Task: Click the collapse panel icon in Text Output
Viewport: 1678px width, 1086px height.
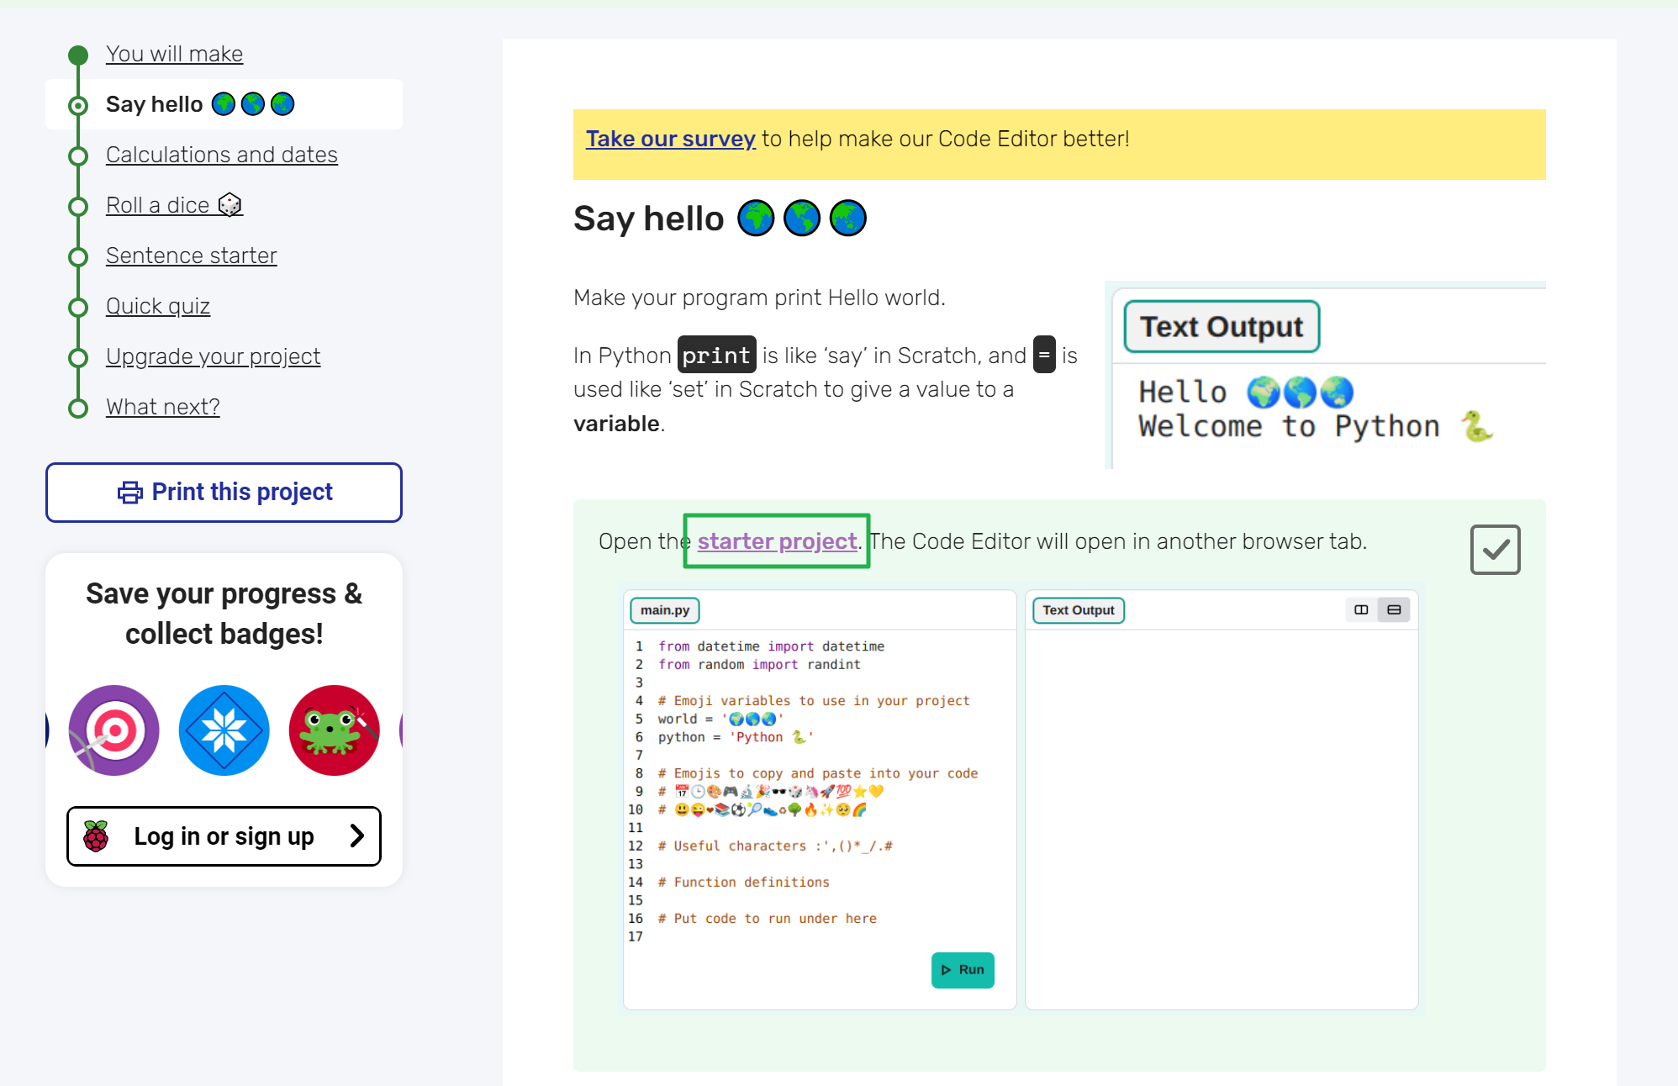Action: [1394, 609]
